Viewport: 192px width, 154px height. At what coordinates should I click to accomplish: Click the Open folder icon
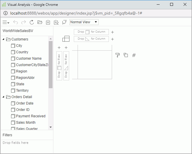[40, 22]
